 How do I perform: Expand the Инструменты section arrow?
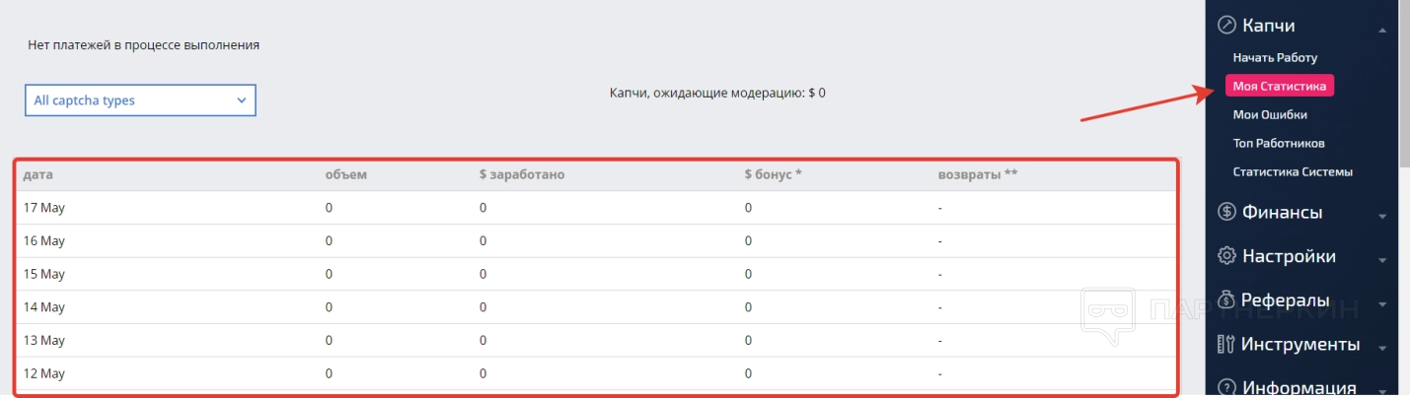1382,348
